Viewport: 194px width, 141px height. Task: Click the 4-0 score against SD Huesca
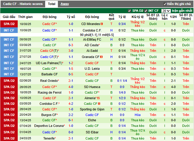[x=71, y=87]
